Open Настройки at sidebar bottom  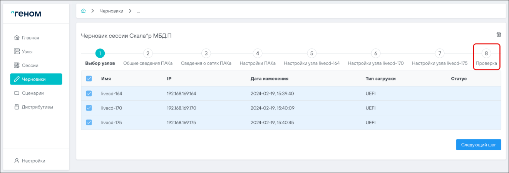click(33, 161)
